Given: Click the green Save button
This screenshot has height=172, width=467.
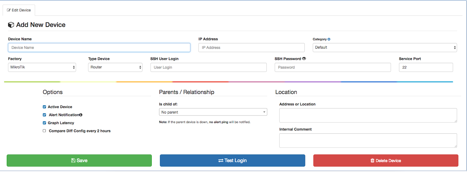Looking at the screenshot, I should pos(79,160).
